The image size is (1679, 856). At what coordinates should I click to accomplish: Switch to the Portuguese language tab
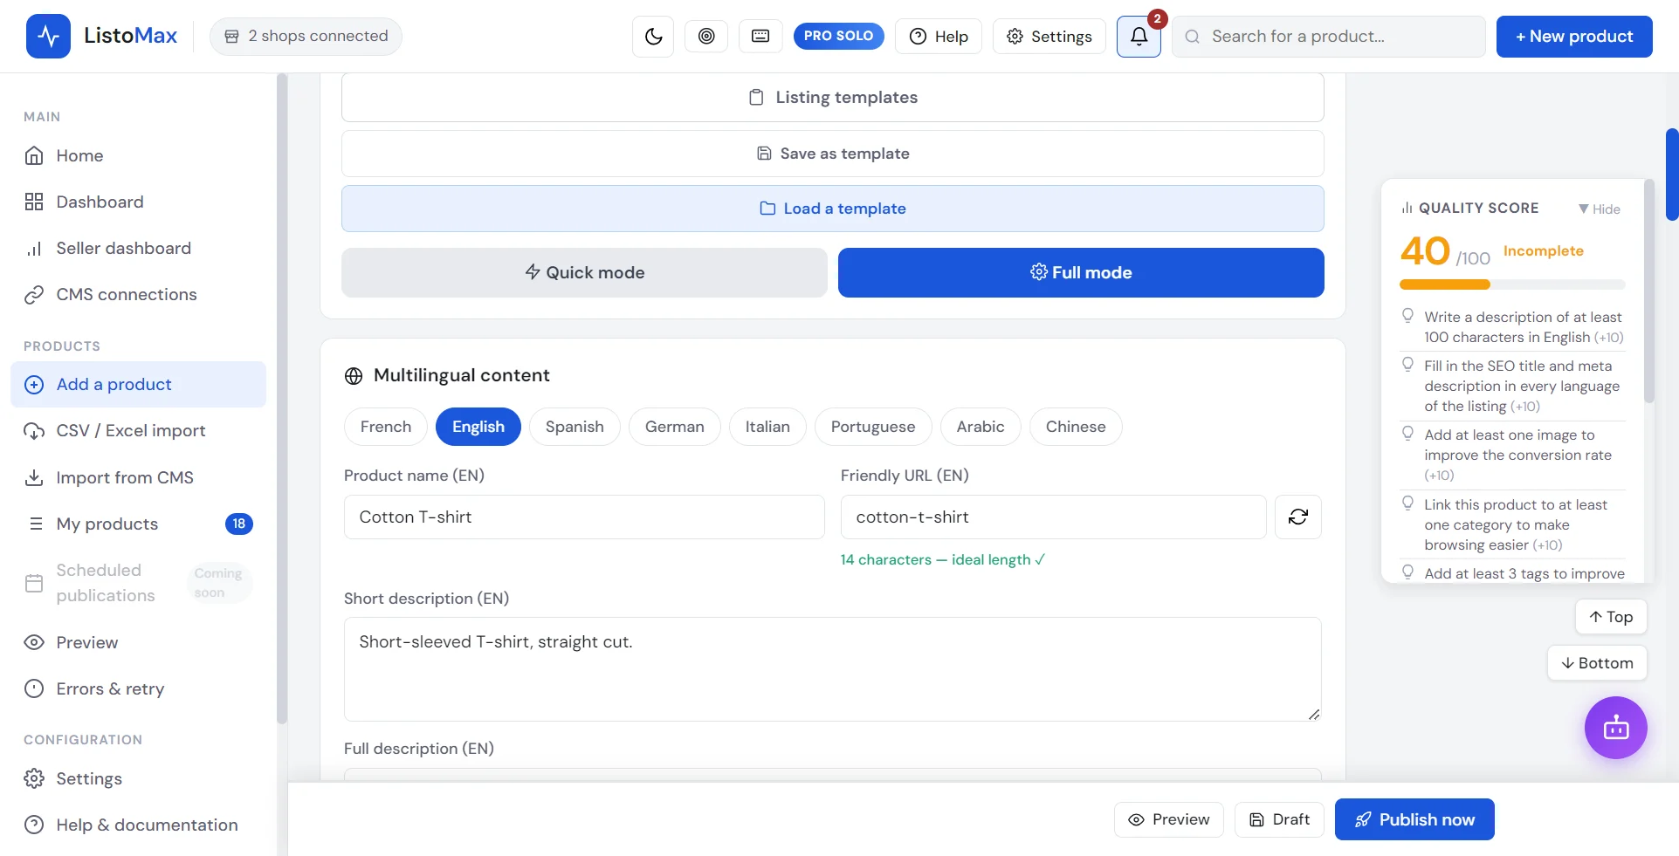coord(873,427)
